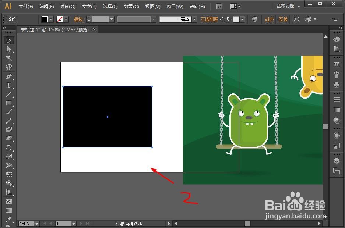Select the Type tool

click(9, 85)
